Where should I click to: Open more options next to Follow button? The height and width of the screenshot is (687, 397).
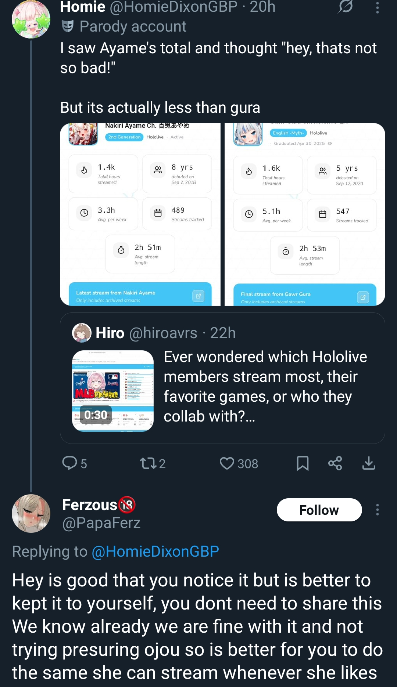(378, 510)
